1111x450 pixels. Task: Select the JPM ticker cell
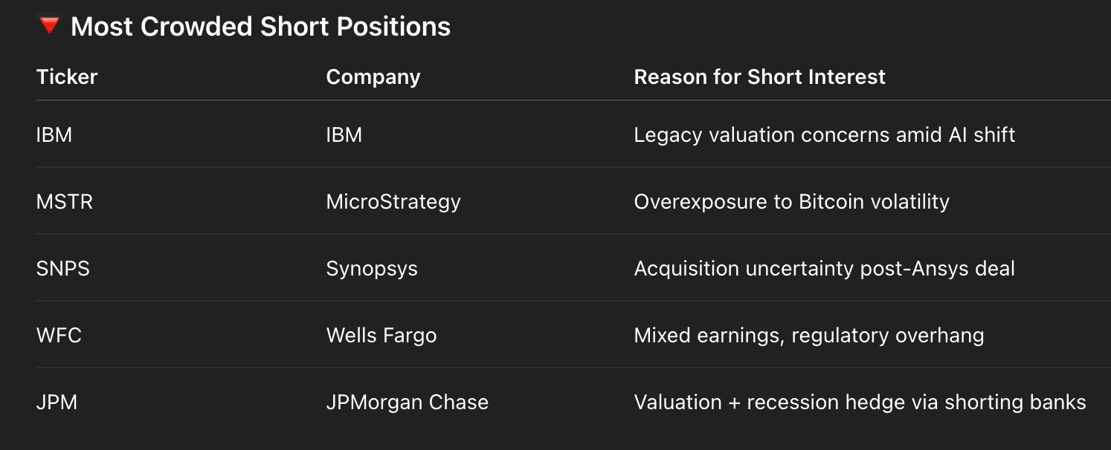(x=57, y=402)
